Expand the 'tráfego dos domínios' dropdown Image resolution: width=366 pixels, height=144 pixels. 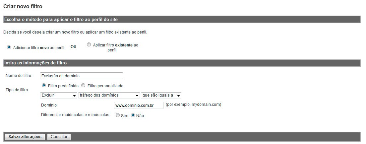pyautogui.click(x=109, y=95)
